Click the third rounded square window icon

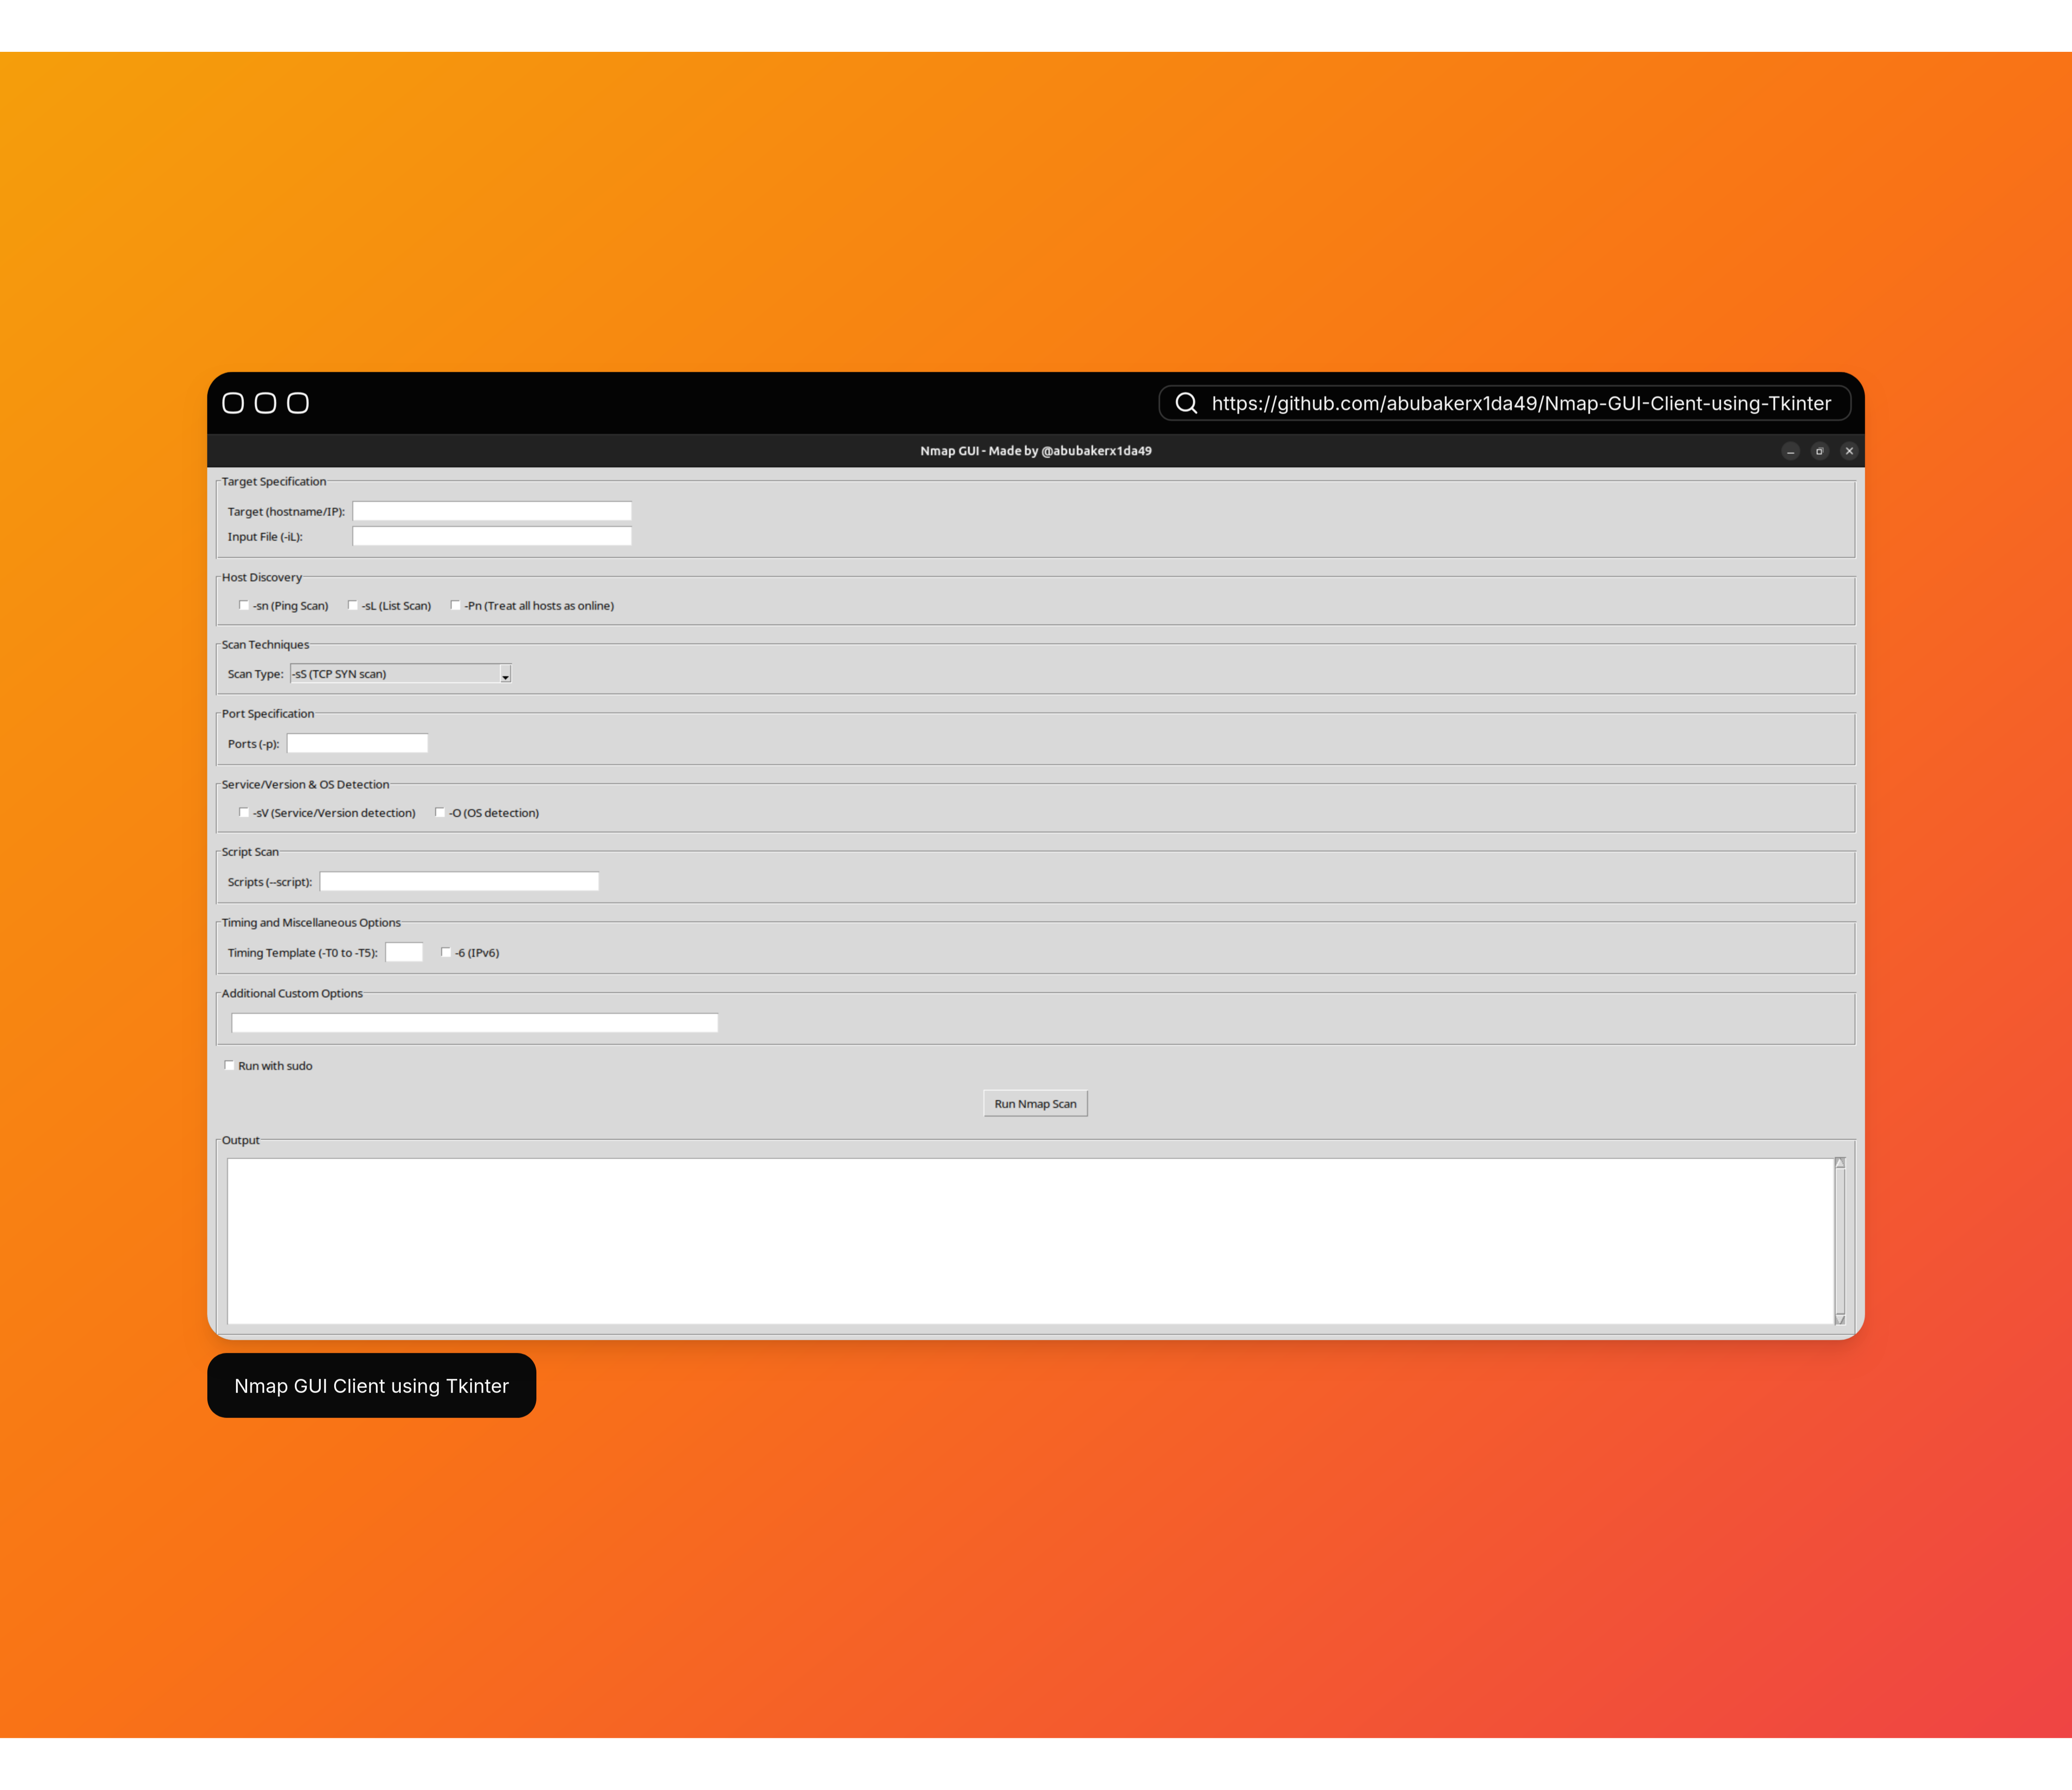click(298, 403)
